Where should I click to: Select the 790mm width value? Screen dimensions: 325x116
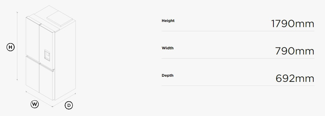pos(294,51)
